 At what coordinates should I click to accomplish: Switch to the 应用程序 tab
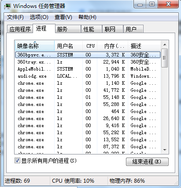point(20,29)
